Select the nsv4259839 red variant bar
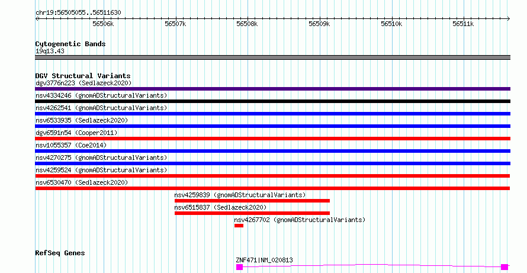 [252, 201]
